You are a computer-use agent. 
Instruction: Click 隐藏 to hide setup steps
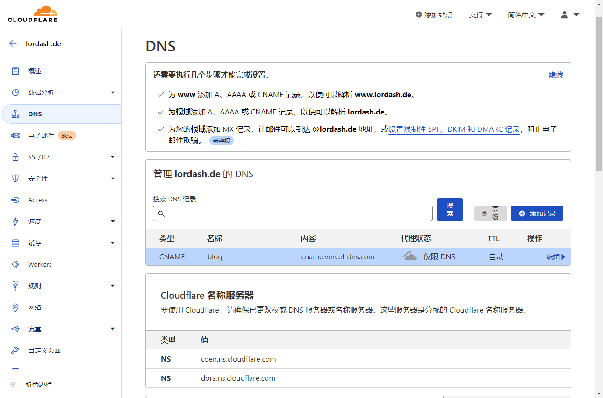556,75
